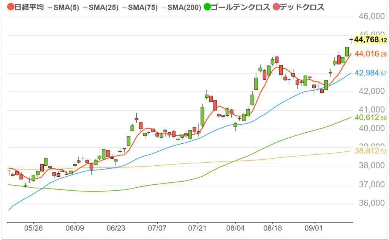
Task: Click the green ゴールデンクロス legend marker
Action: pos(207,7)
